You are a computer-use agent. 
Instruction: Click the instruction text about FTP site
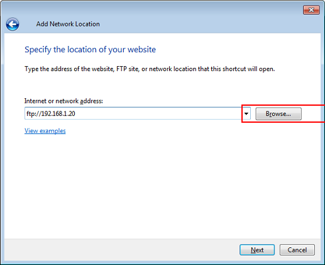pyautogui.click(x=150, y=69)
